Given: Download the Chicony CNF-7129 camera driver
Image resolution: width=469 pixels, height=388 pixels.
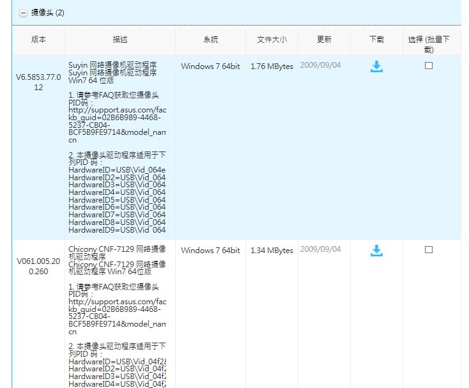Looking at the screenshot, I should click(x=376, y=251).
